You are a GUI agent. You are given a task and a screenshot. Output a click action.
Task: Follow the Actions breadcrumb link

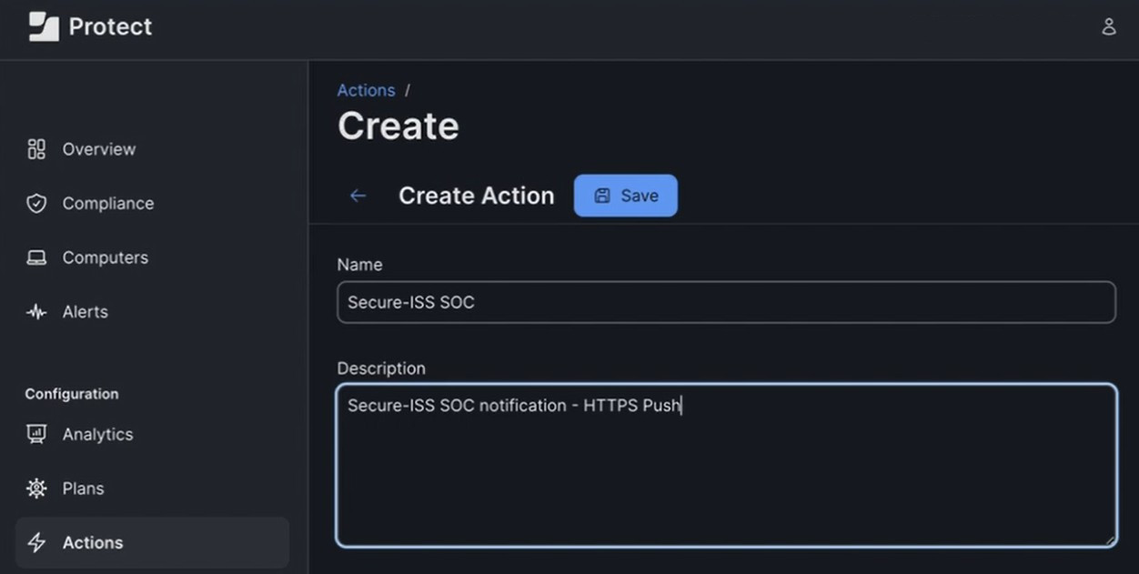pyautogui.click(x=366, y=90)
